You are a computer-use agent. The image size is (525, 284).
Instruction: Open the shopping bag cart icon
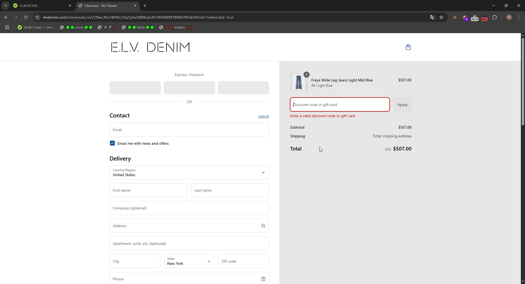click(x=408, y=47)
